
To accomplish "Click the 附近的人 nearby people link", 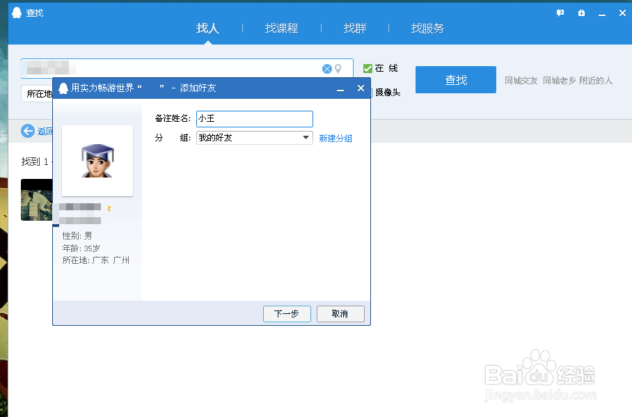I will click(595, 80).
